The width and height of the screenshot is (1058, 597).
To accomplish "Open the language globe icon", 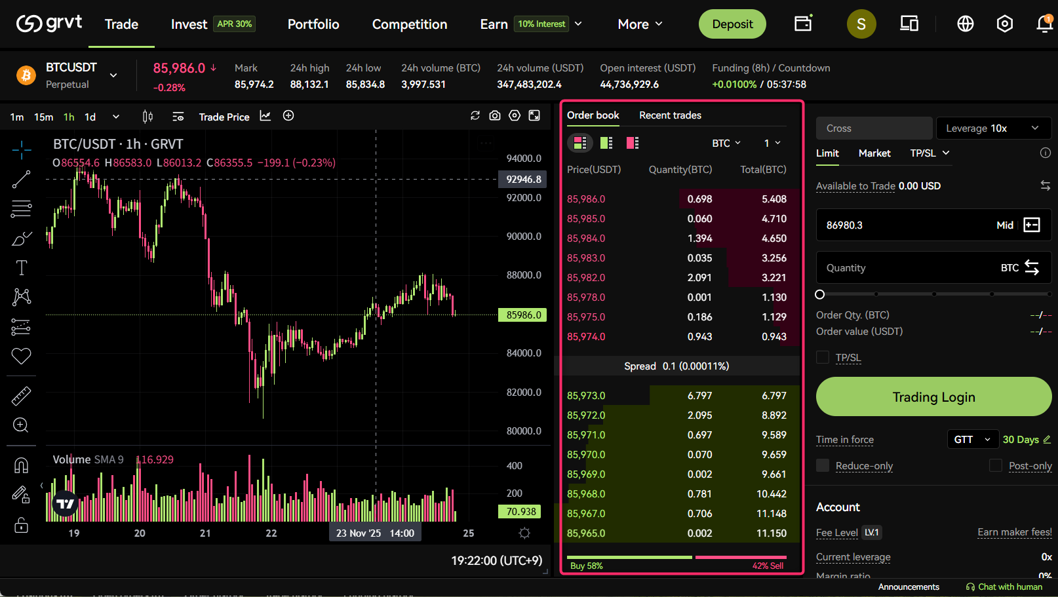I will point(965,24).
